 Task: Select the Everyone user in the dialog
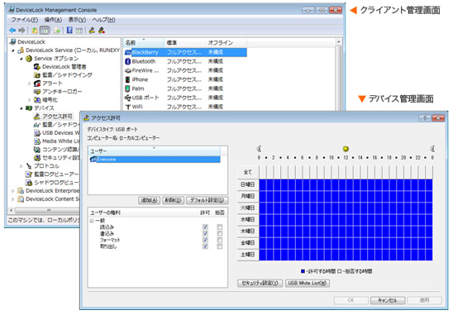[155, 160]
